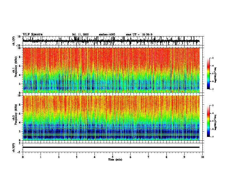Click the "5" tick on the ch.3(V) axis
Viewport: 228px width, 176px height.
(x=20, y=143)
